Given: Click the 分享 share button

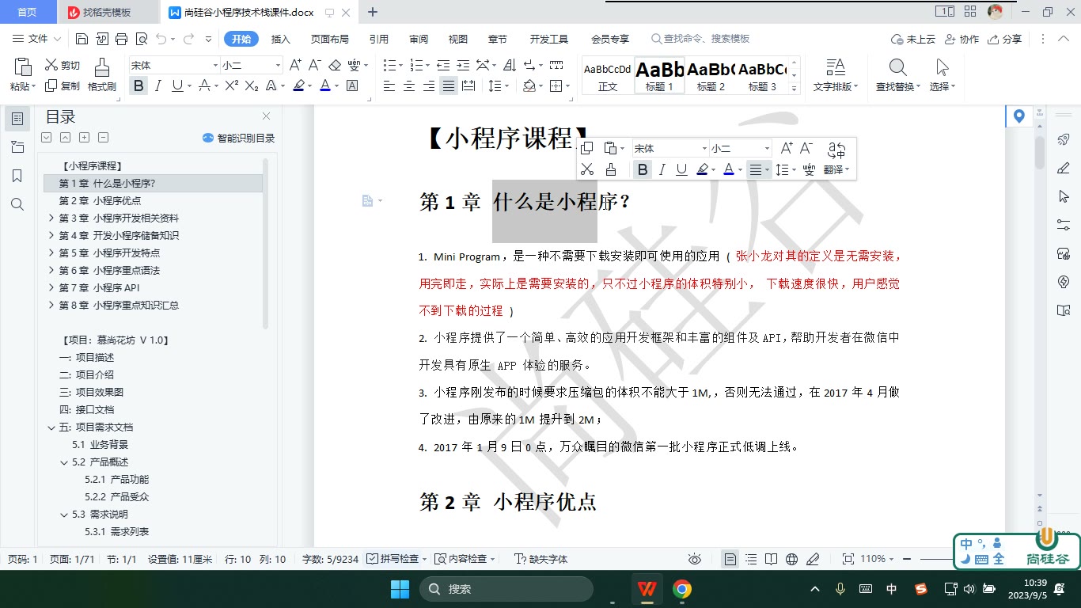Looking at the screenshot, I should click(1004, 39).
